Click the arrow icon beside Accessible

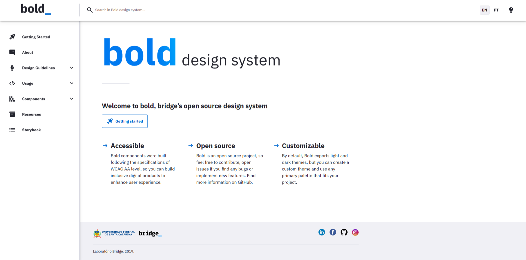pos(105,145)
